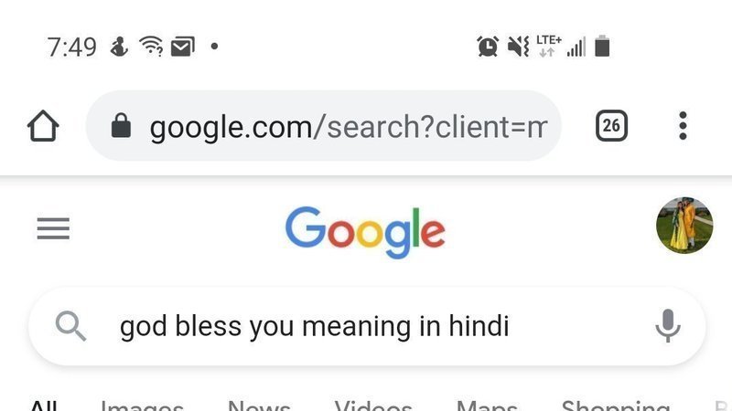Open Google's hamburger side menu
Image resolution: width=732 pixels, height=411 pixels.
coord(53,228)
